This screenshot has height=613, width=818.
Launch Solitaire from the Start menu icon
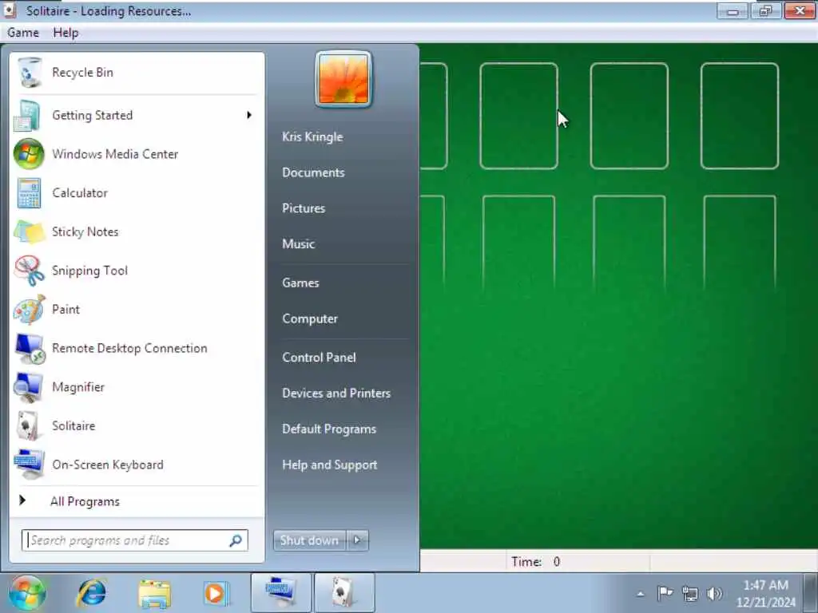point(28,426)
